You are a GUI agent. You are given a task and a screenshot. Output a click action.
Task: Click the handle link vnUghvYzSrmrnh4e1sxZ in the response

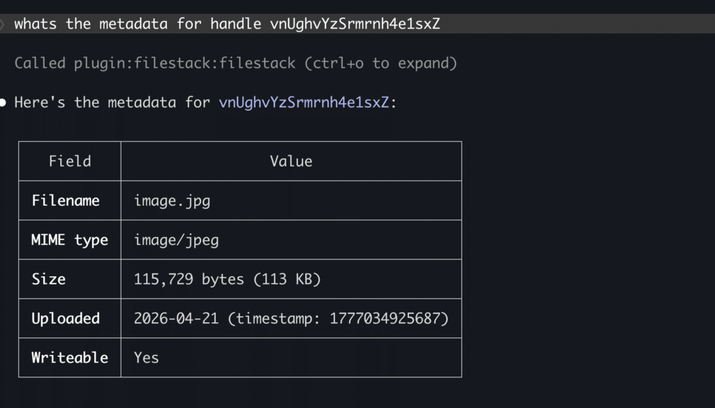(304, 103)
